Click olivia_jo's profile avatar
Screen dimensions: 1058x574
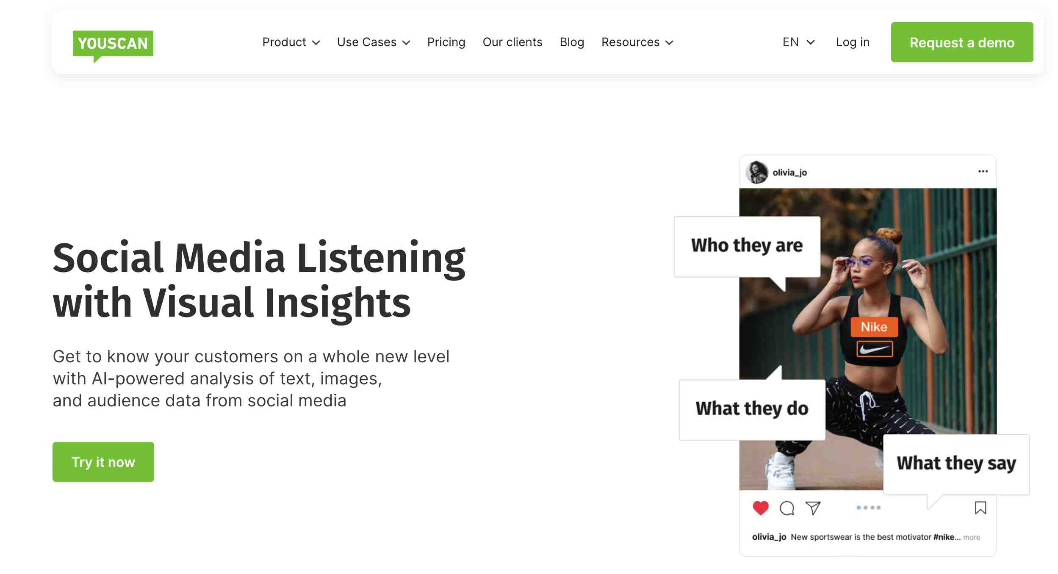coord(756,172)
